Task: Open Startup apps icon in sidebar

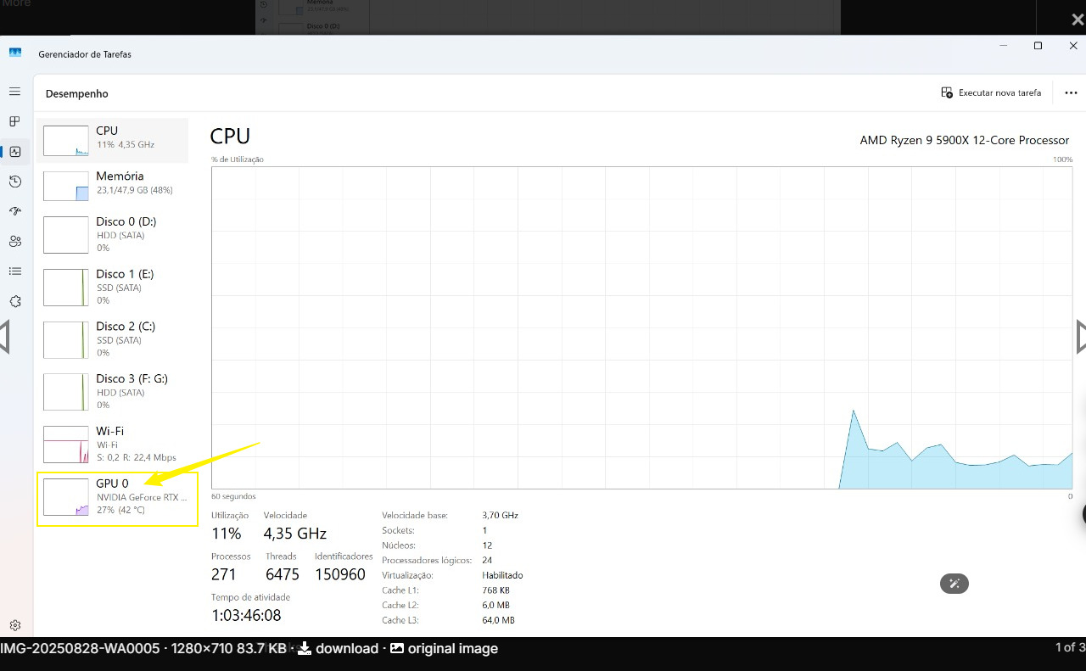Action: pyautogui.click(x=14, y=211)
